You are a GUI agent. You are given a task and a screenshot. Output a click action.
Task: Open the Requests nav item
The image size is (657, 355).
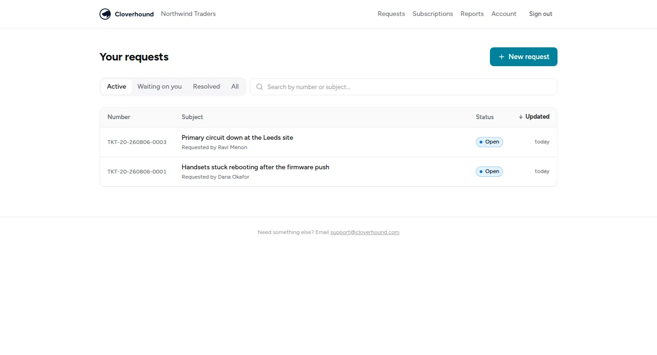(x=391, y=14)
